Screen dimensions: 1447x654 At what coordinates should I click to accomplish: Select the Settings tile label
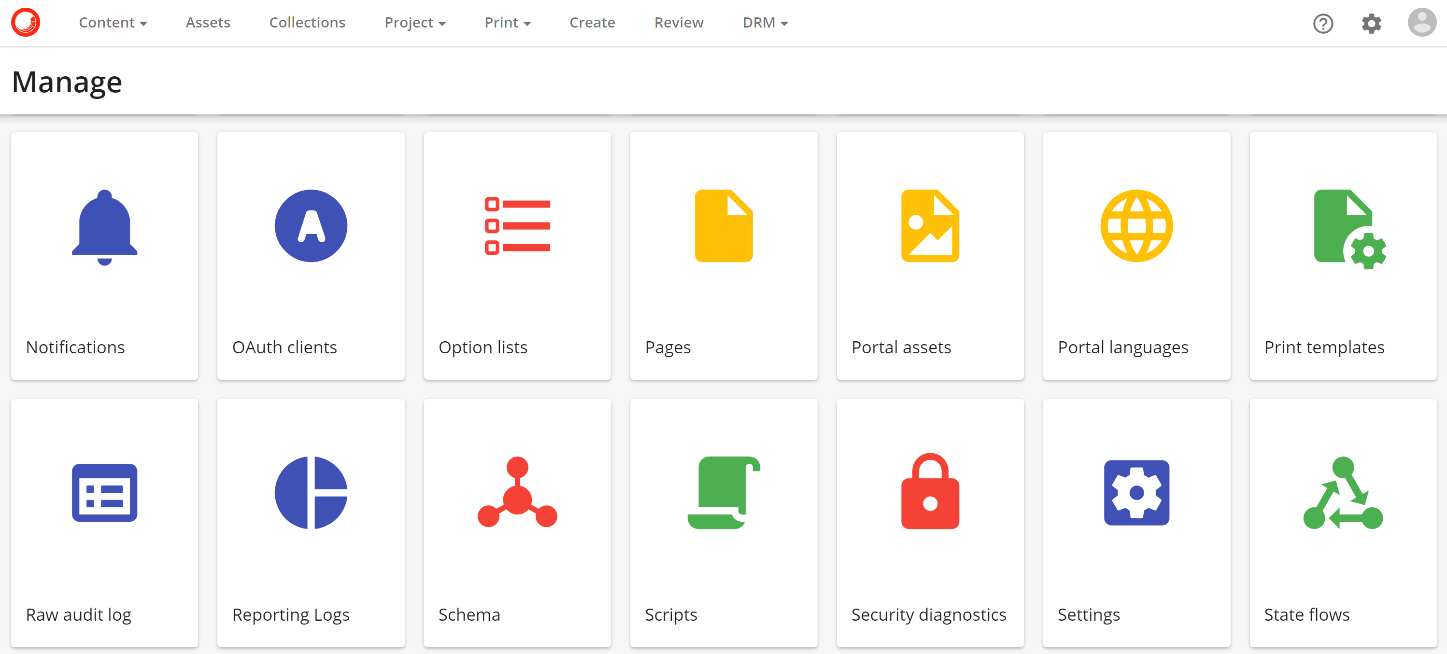point(1089,615)
